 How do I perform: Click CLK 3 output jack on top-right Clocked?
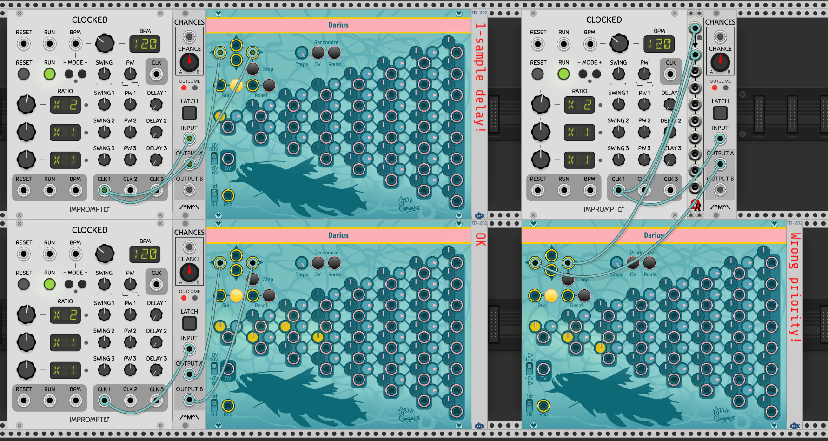[670, 190]
